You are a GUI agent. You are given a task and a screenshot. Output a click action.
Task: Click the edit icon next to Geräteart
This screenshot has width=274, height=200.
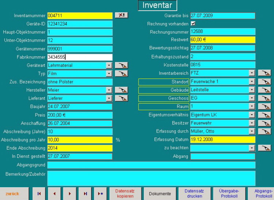pos(121,65)
